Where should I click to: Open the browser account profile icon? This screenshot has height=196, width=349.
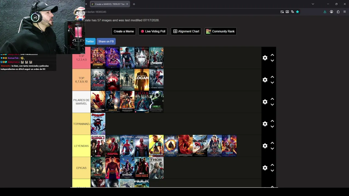tap(332, 12)
